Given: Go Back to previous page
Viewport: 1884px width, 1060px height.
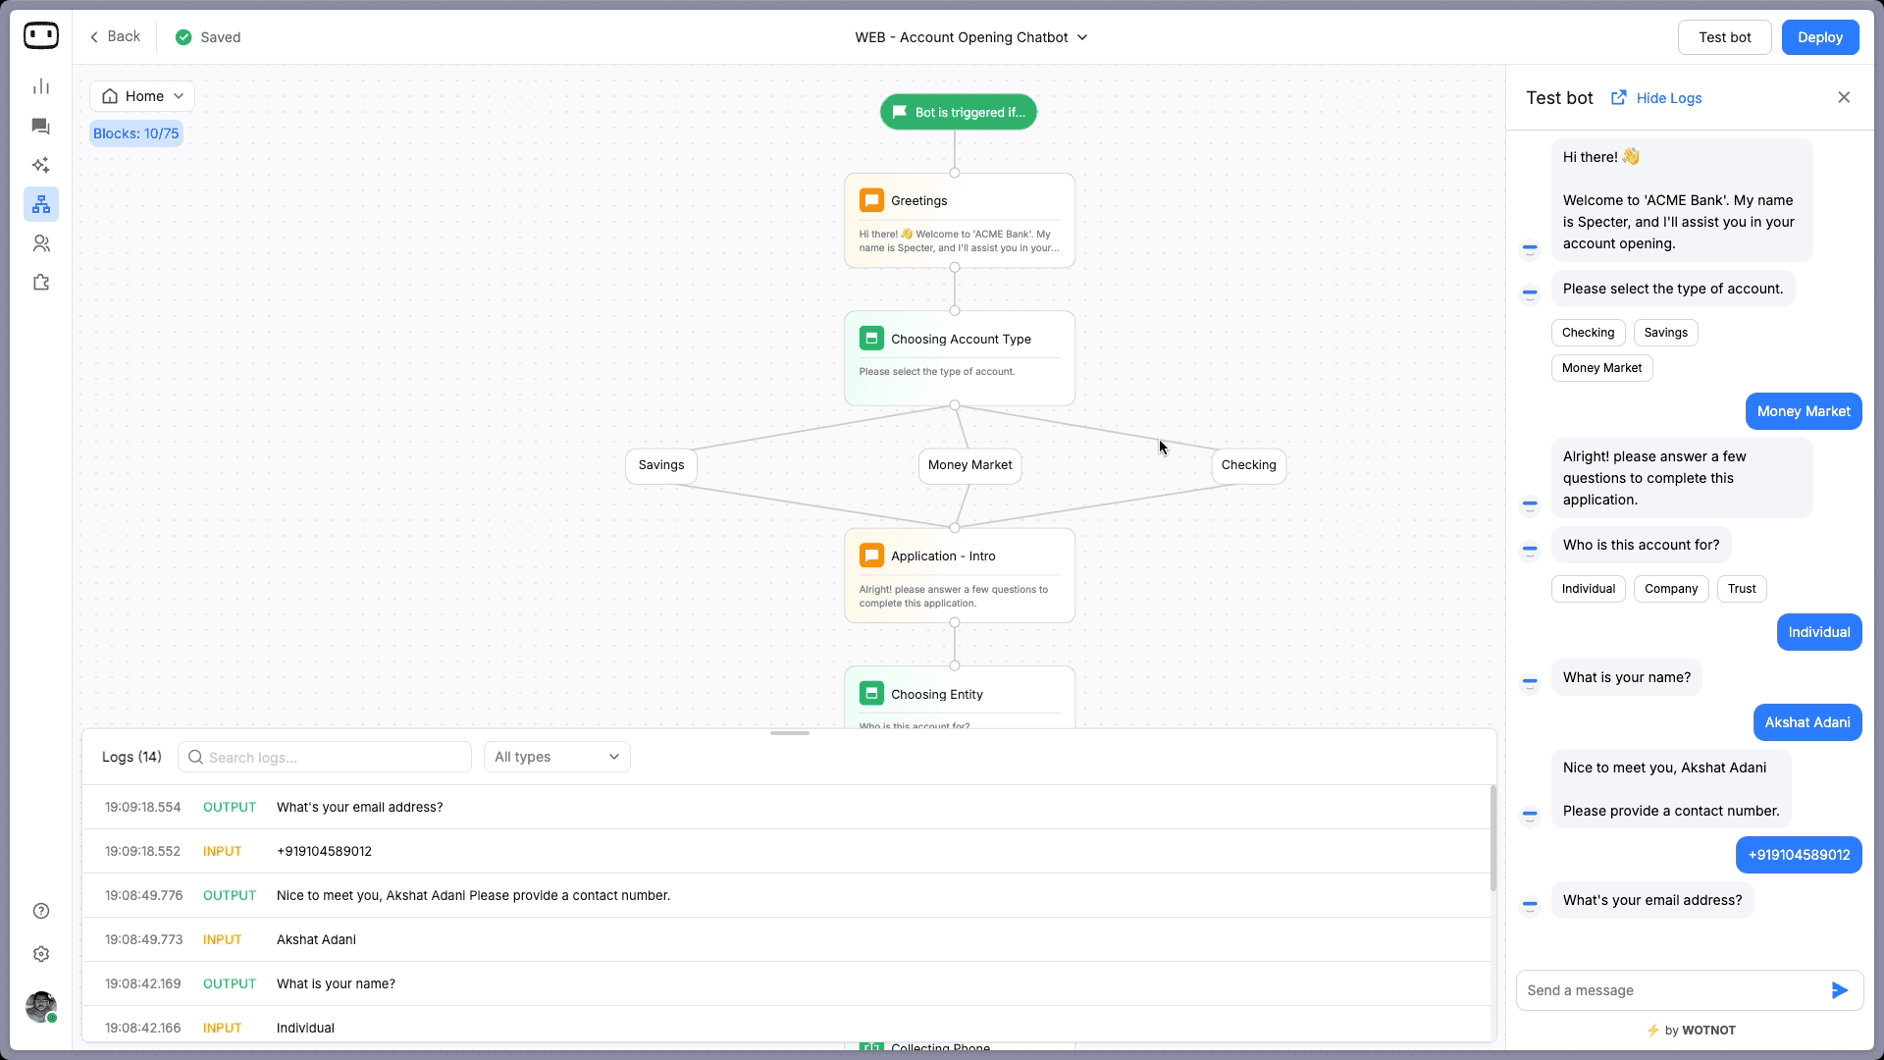Looking at the screenshot, I should (115, 36).
